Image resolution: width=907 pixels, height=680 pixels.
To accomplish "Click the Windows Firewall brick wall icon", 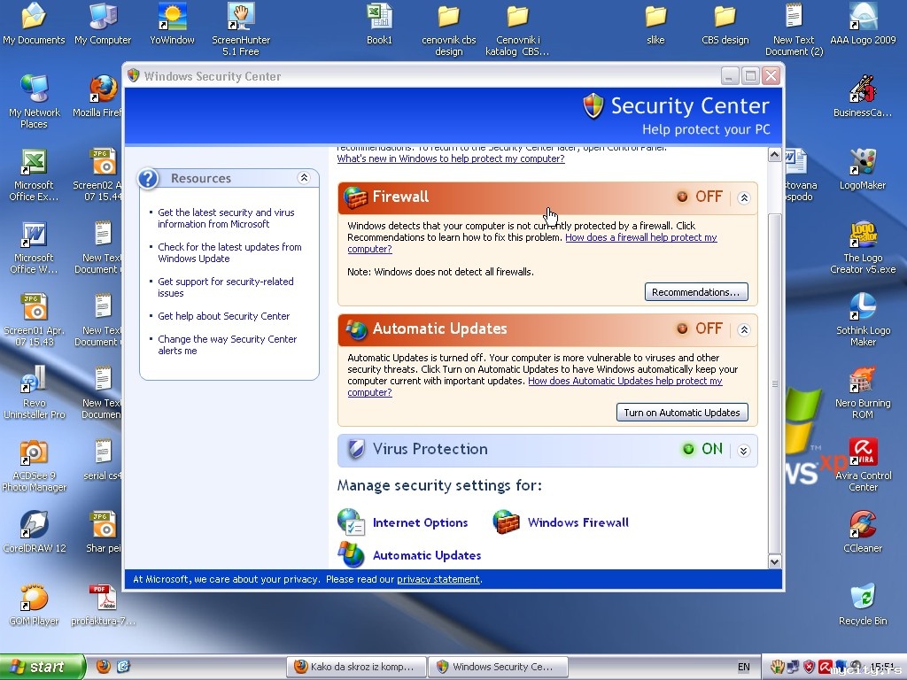I will point(506,522).
